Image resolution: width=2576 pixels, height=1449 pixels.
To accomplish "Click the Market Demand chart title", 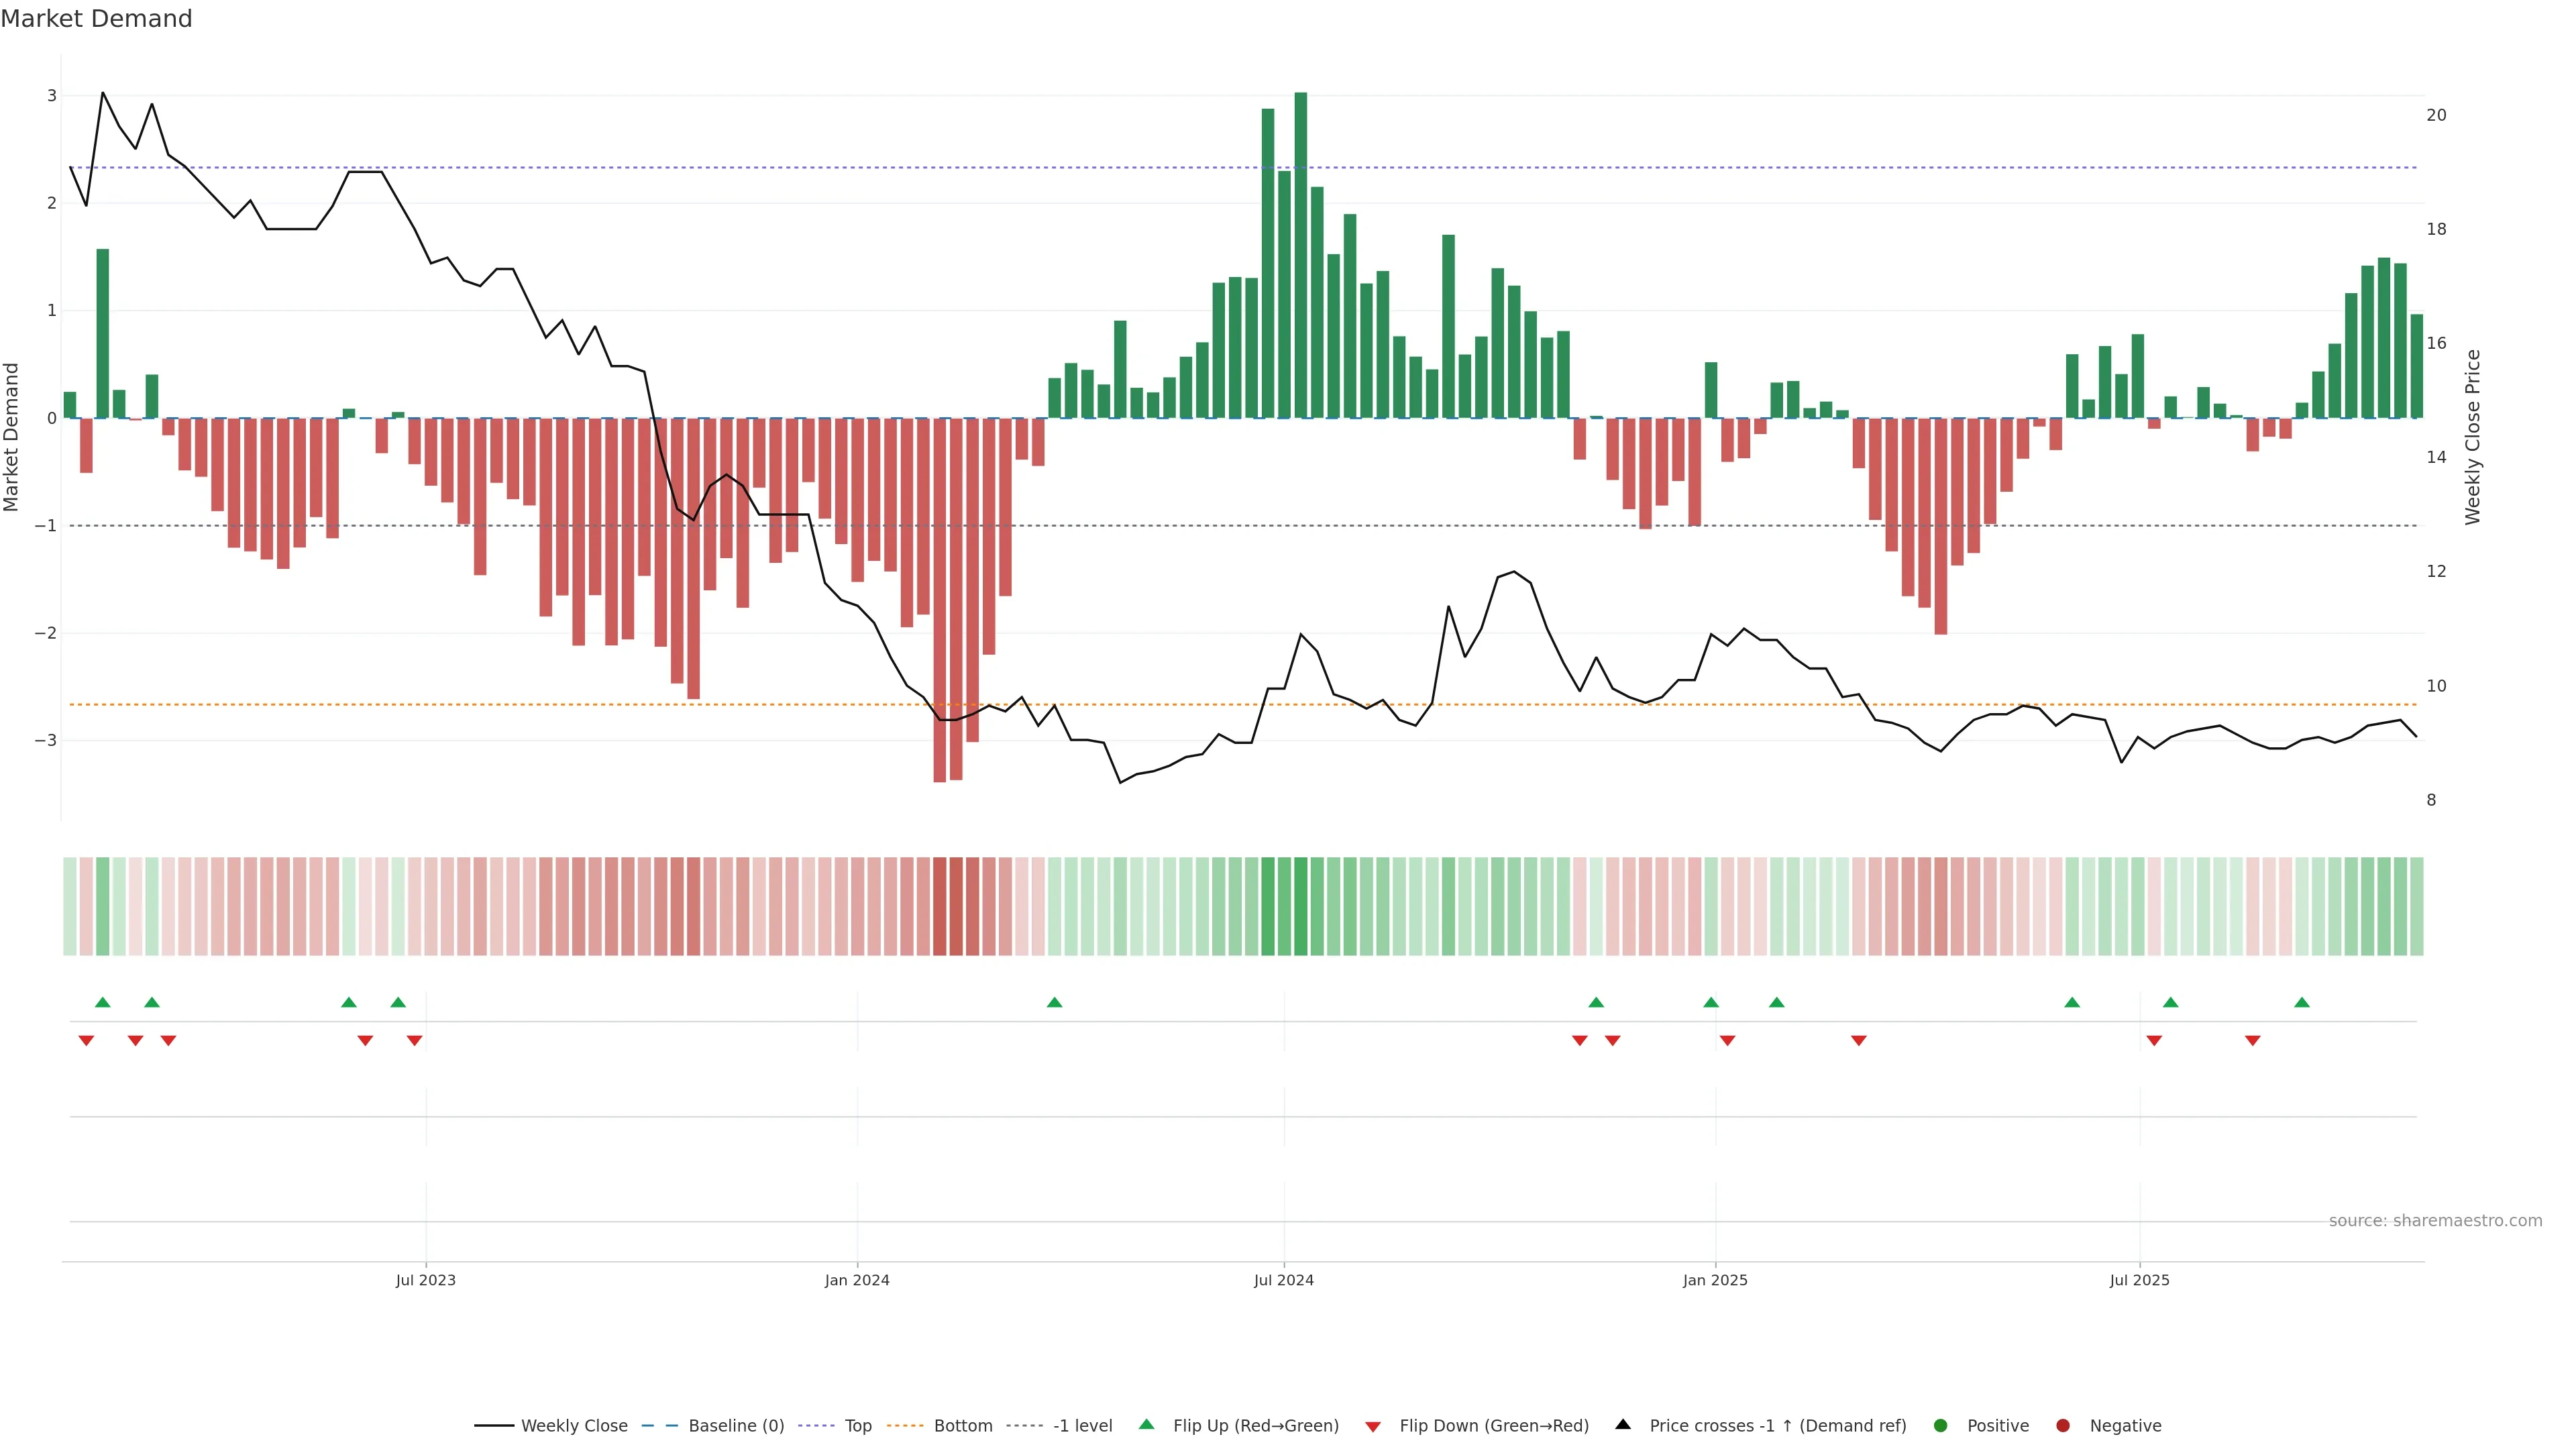I will pyautogui.click(x=96, y=19).
